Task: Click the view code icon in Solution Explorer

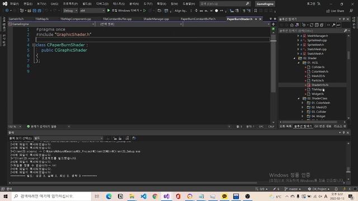Action: pyautogui.click(x=328, y=25)
